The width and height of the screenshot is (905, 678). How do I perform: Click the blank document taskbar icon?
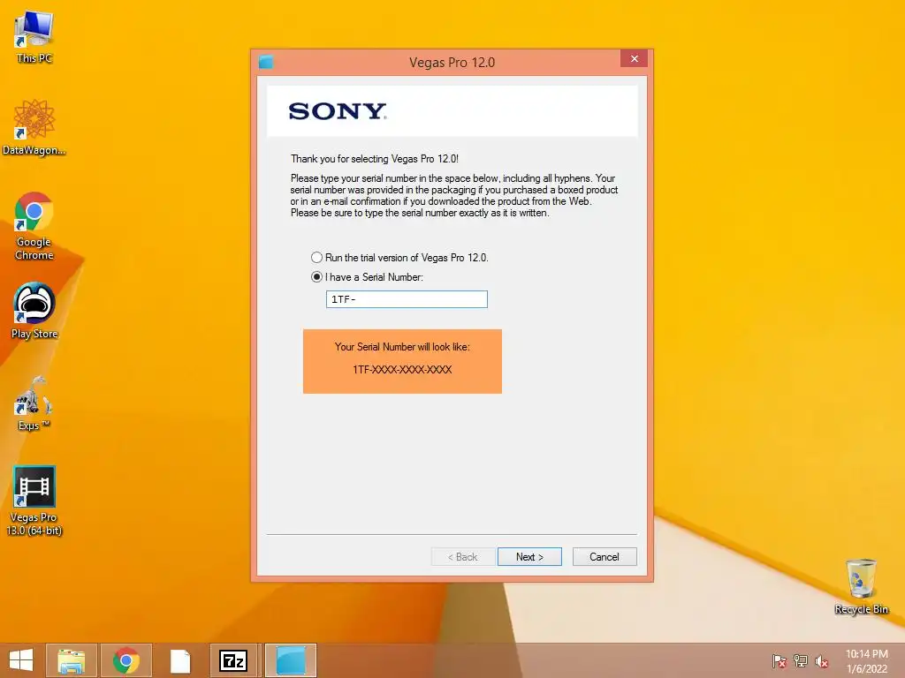pyautogui.click(x=180, y=660)
